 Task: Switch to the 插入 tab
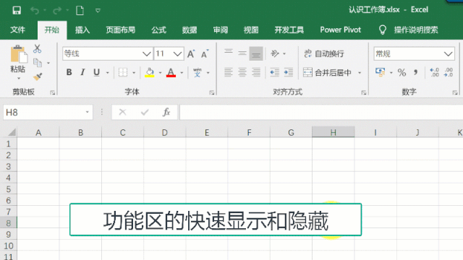pos(82,30)
